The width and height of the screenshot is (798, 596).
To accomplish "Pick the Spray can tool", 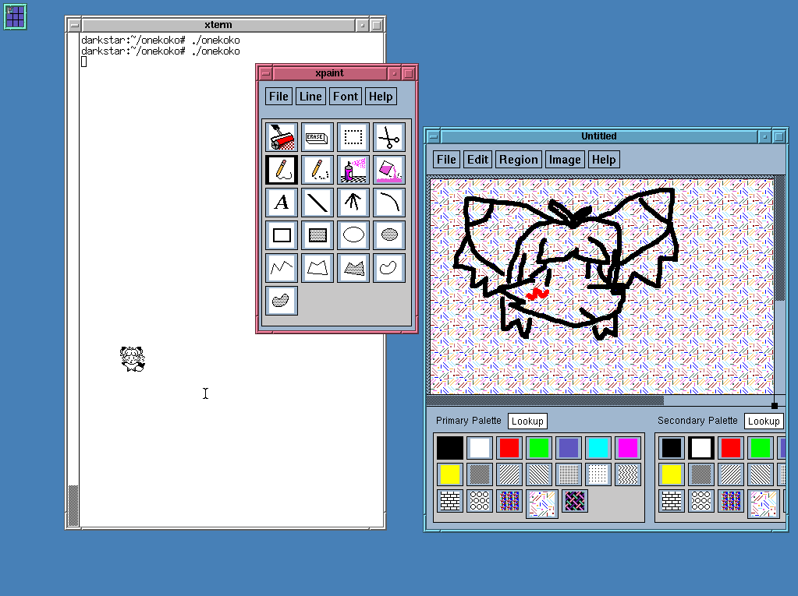I will [x=353, y=168].
